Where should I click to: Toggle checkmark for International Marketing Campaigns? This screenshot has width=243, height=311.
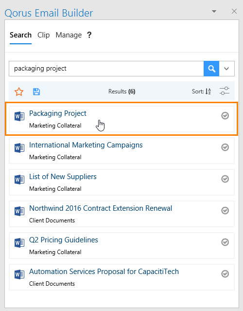click(225, 147)
